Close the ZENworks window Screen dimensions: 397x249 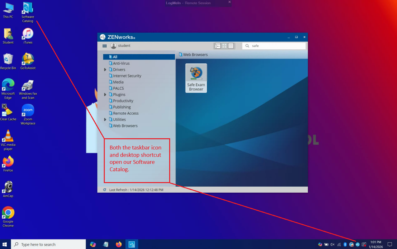[304, 37]
